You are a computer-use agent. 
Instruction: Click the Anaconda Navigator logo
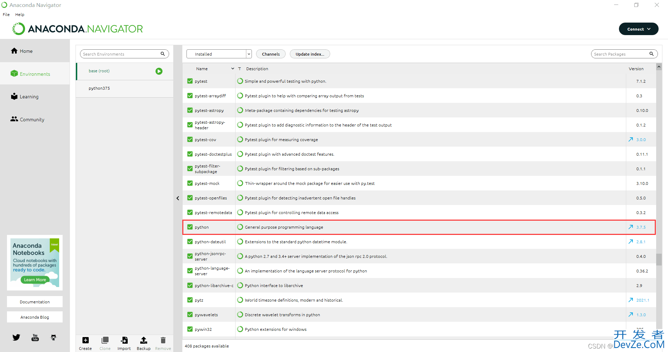click(x=78, y=29)
